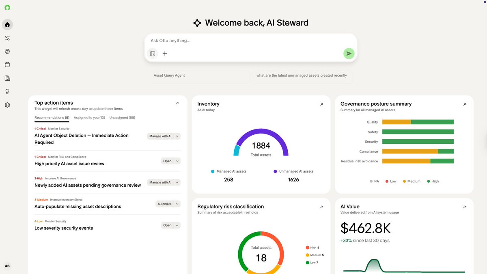Open the calendar icon in sidebar
Viewport: 487px width, 274px height.
(x=7, y=65)
